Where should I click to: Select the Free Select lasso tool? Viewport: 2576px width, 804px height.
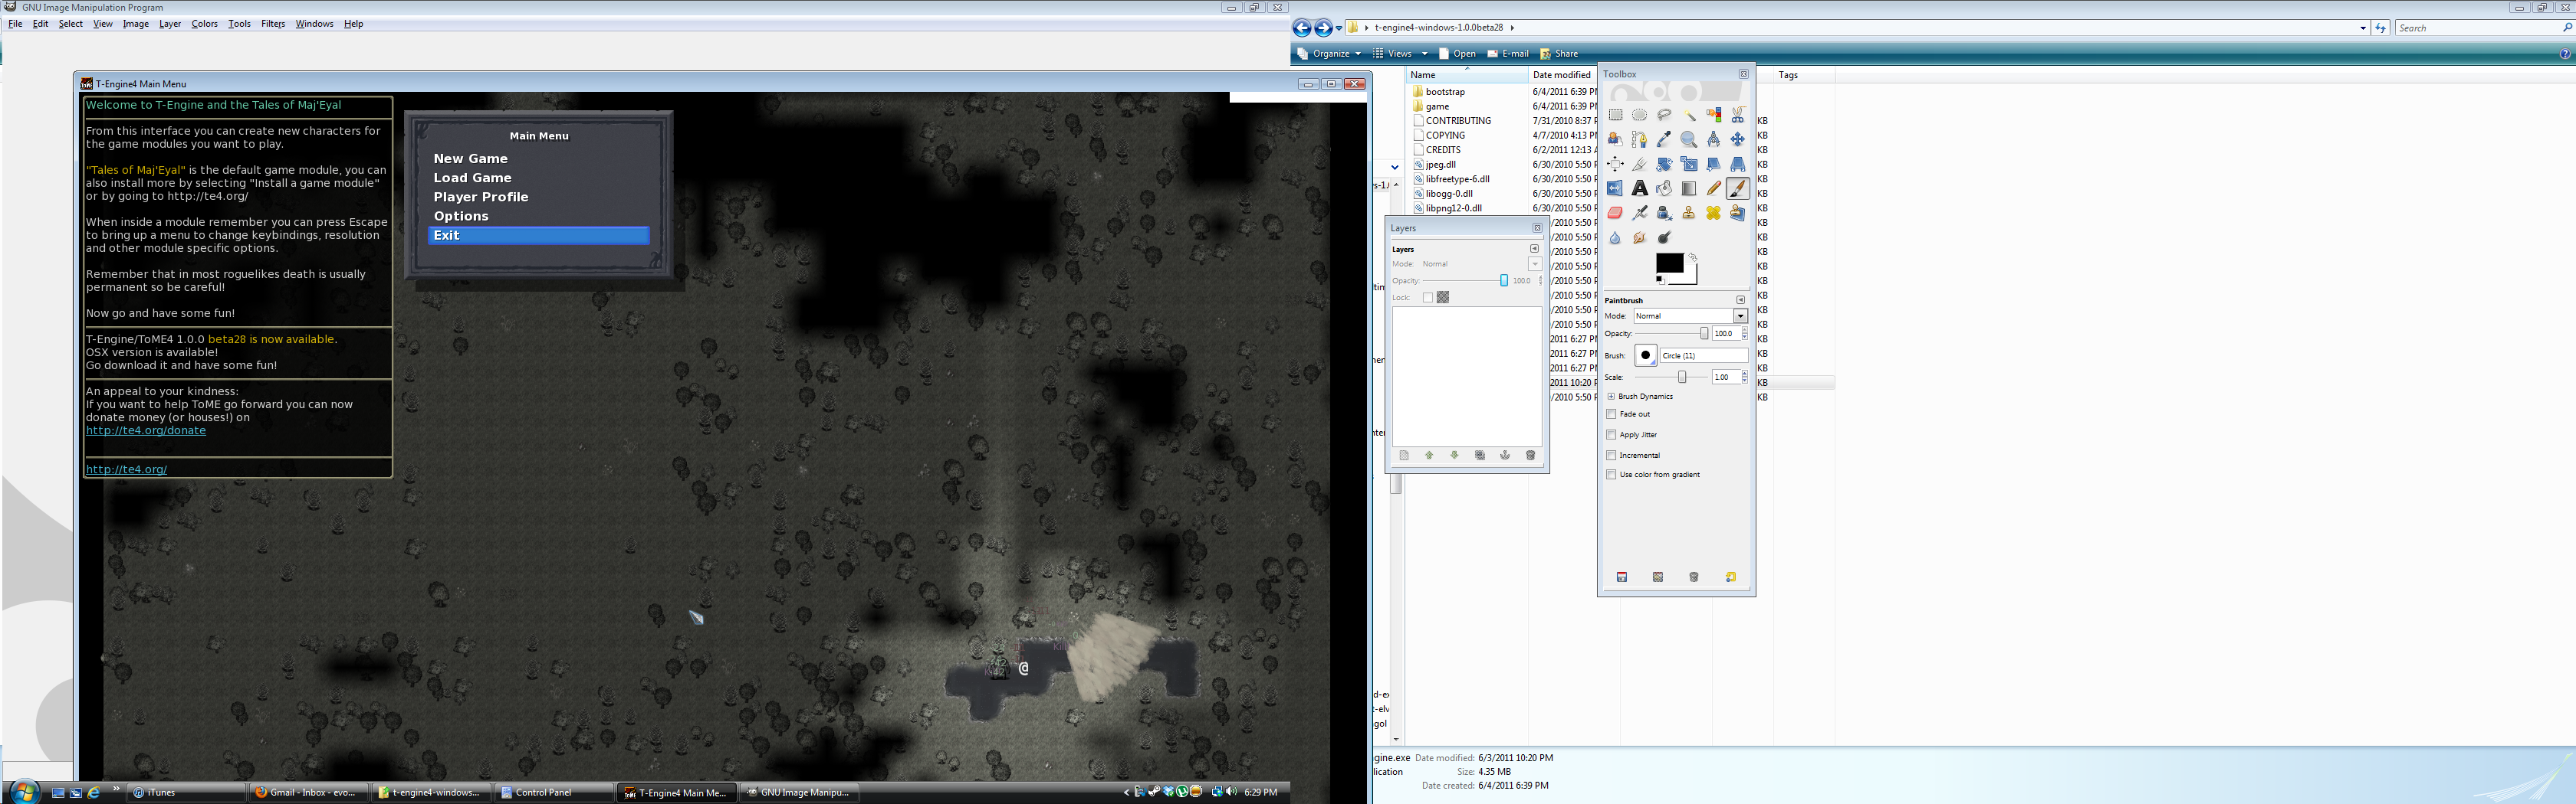1664,115
